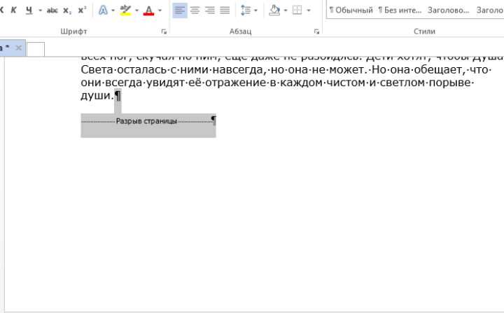Justify the paragraph text

pos(224,11)
